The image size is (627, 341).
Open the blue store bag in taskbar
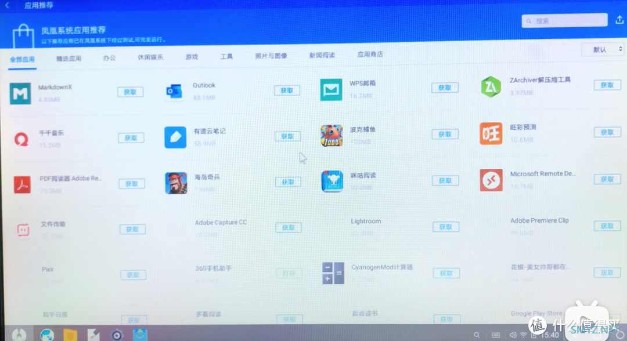[140, 335]
